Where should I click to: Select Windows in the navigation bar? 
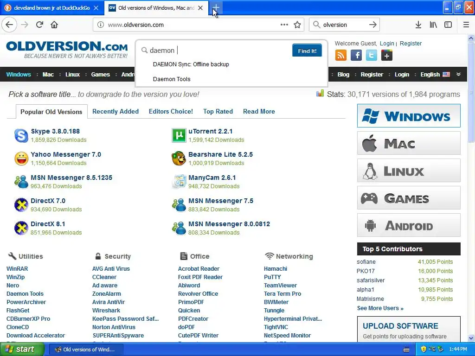pos(19,75)
